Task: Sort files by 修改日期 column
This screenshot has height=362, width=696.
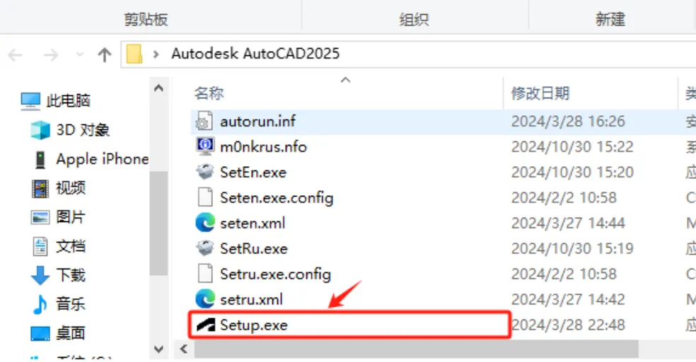Action: click(540, 93)
